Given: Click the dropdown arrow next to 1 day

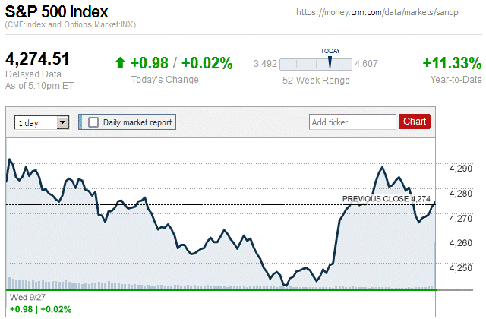Looking at the screenshot, I should [63, 122].
